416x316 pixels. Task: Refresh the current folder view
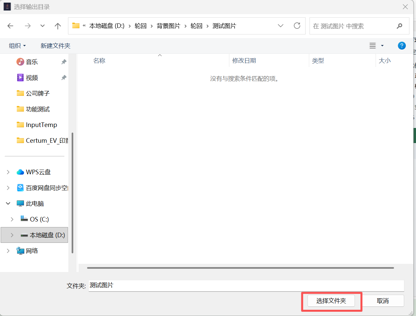(297, 26)
